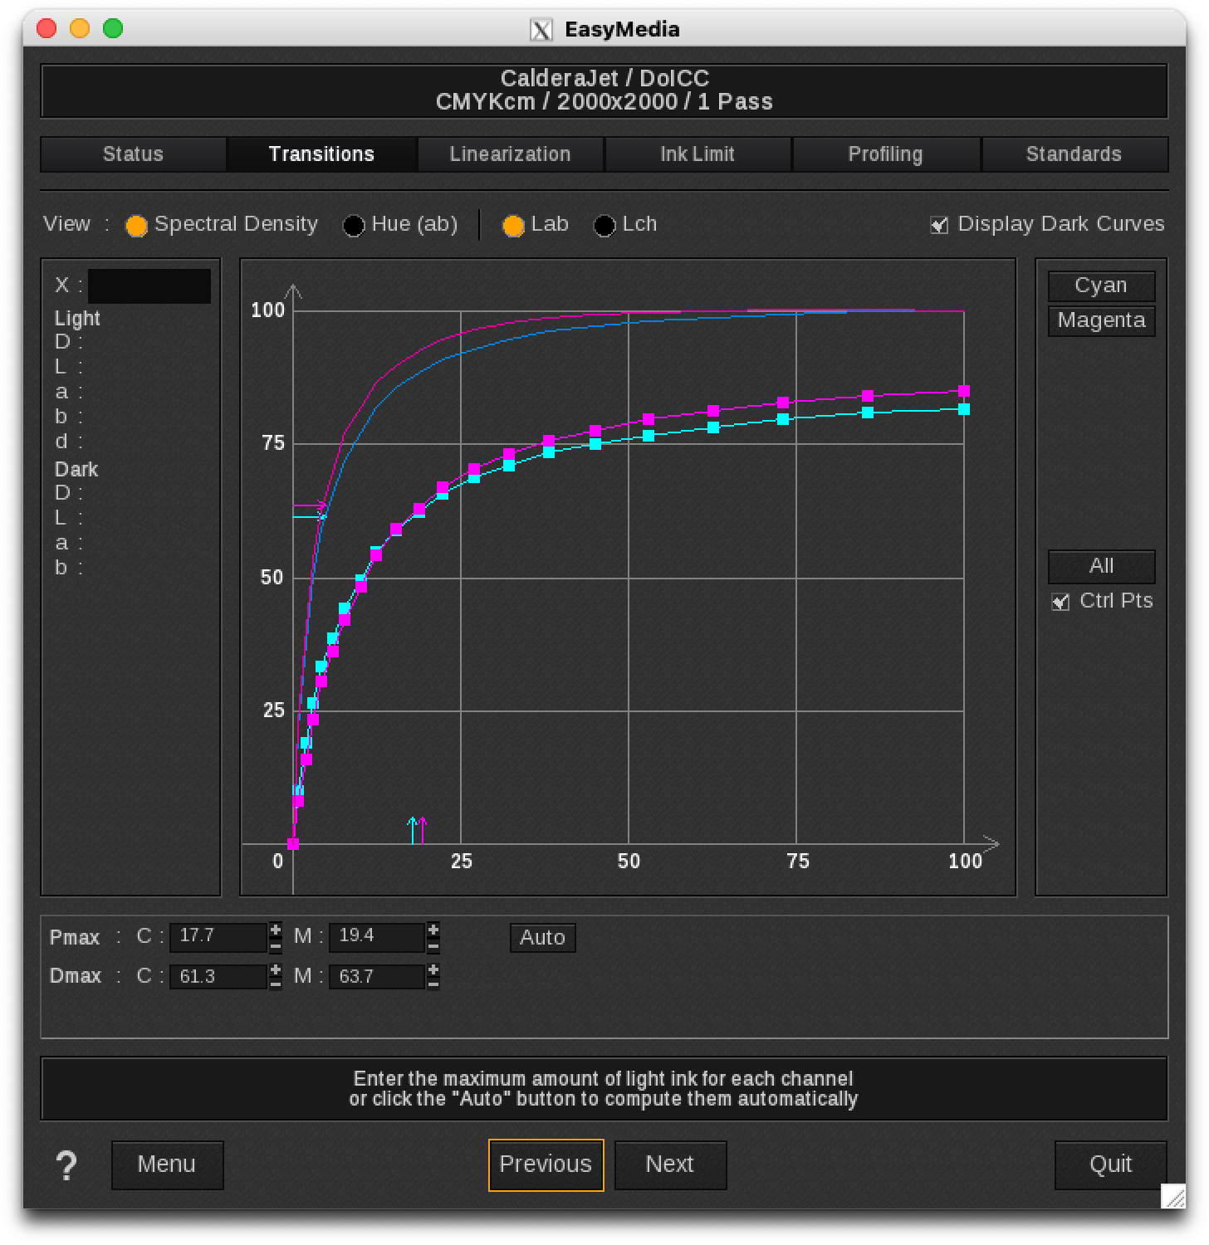The height and width of the screenshot is (1245, 1209).
Task: Click the Next button
Action: (670, 1164)
